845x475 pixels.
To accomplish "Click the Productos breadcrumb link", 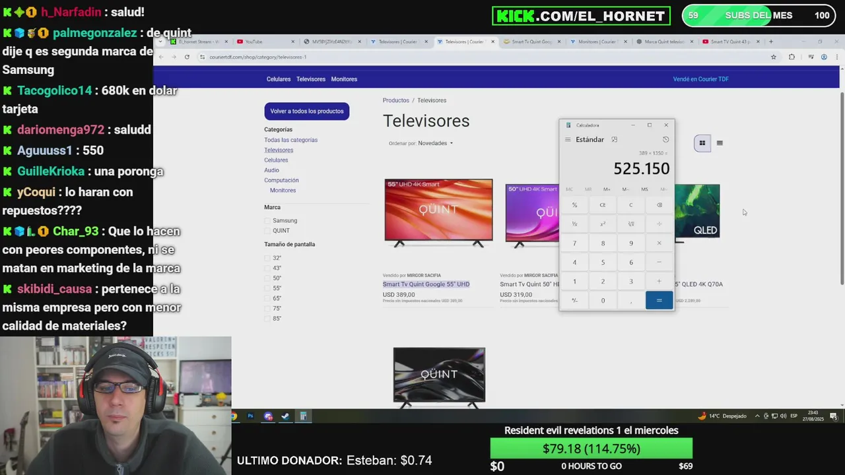I will pos(396,100).
